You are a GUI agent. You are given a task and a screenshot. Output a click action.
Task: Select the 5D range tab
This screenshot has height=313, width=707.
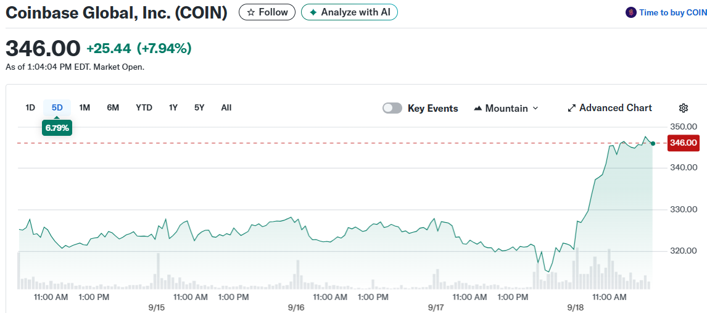pos(57,108)
